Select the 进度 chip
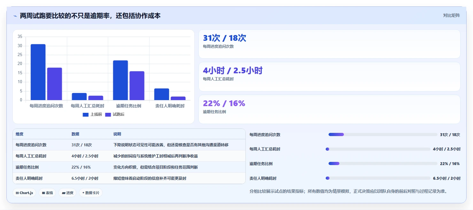Screen dimensions: 473x210 click(x=67, y=193)
